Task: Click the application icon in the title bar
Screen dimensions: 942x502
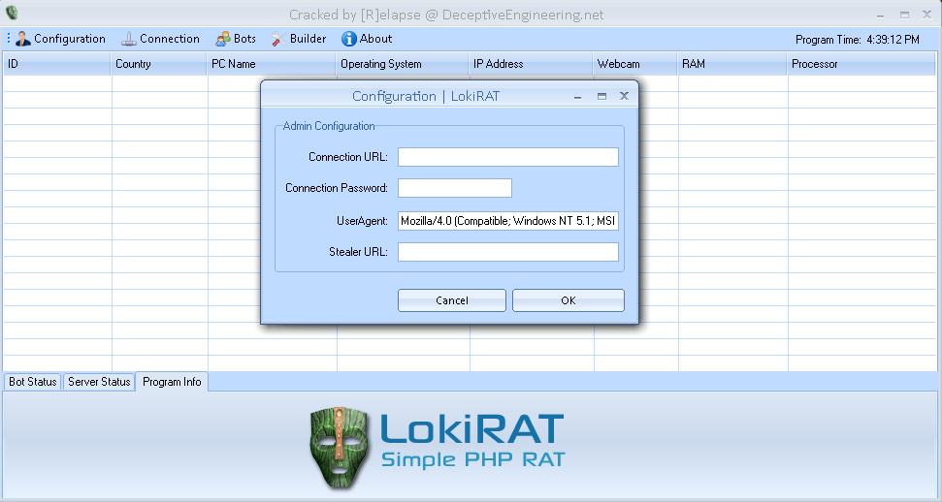Action: pyautogui.click(x=12, y=14)
